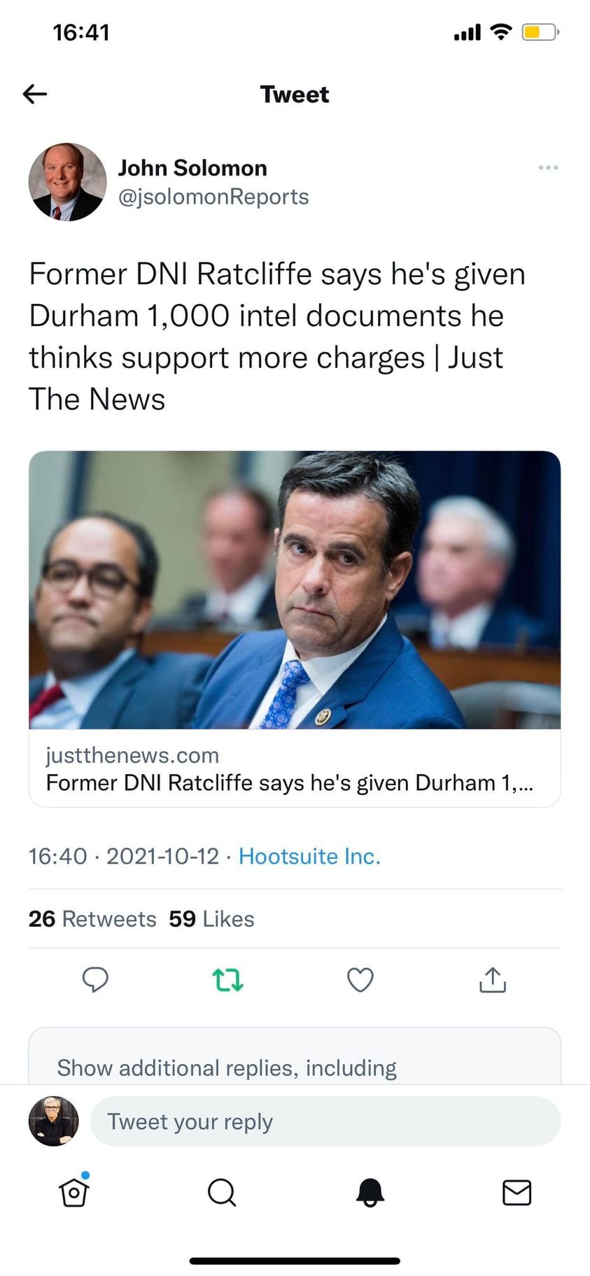Open the reply composer via the reply icon
590x1276 pixels.
pos(96,980)
